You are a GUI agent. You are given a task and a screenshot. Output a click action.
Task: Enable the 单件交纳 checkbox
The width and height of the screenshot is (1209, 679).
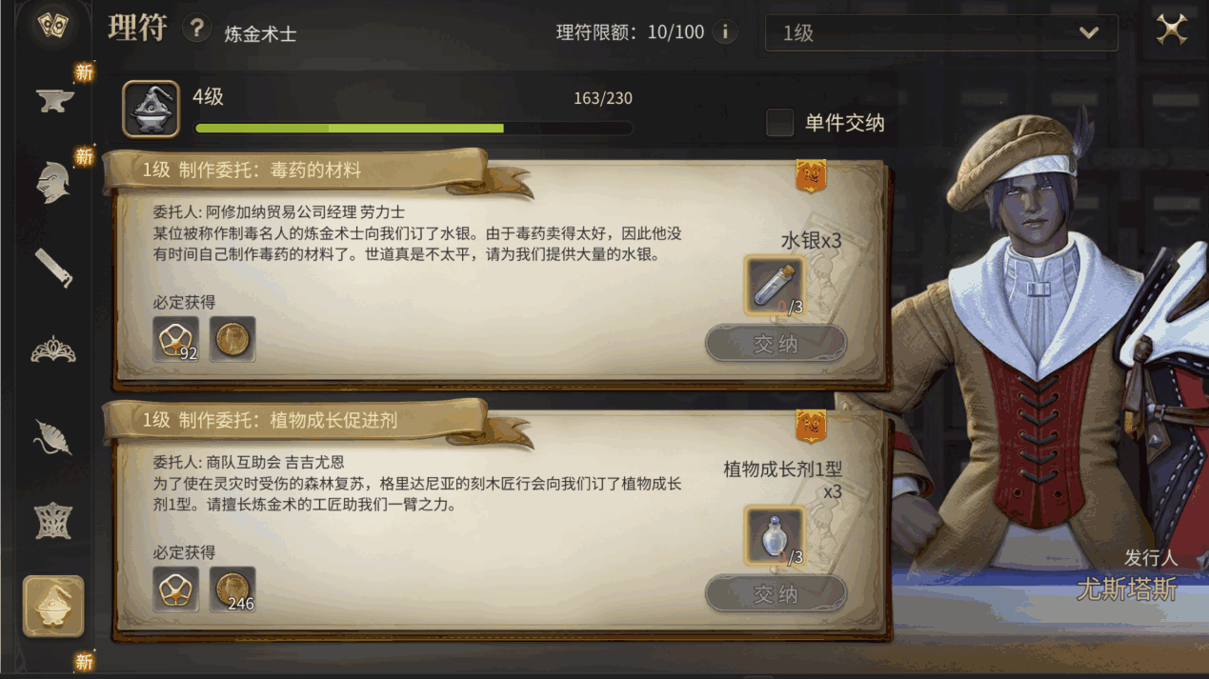tap(780, 123)
